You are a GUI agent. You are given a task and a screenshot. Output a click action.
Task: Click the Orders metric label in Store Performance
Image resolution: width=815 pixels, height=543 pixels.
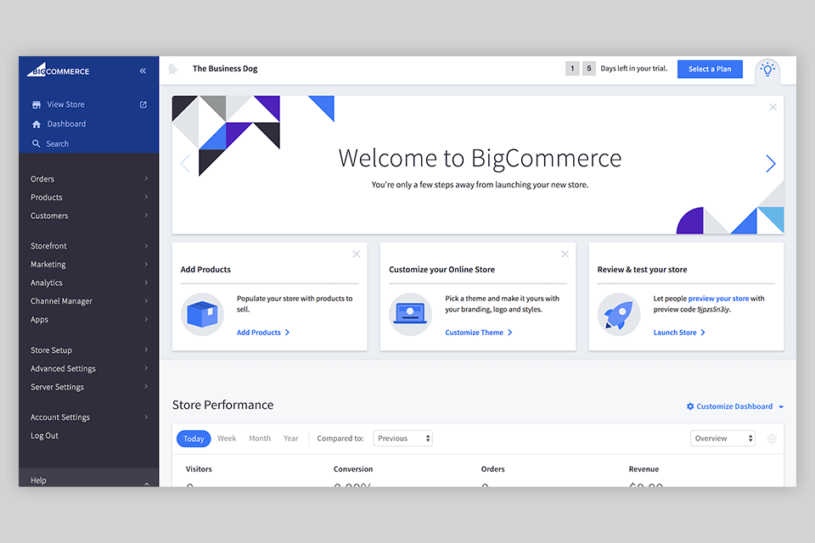coord(492,469)
